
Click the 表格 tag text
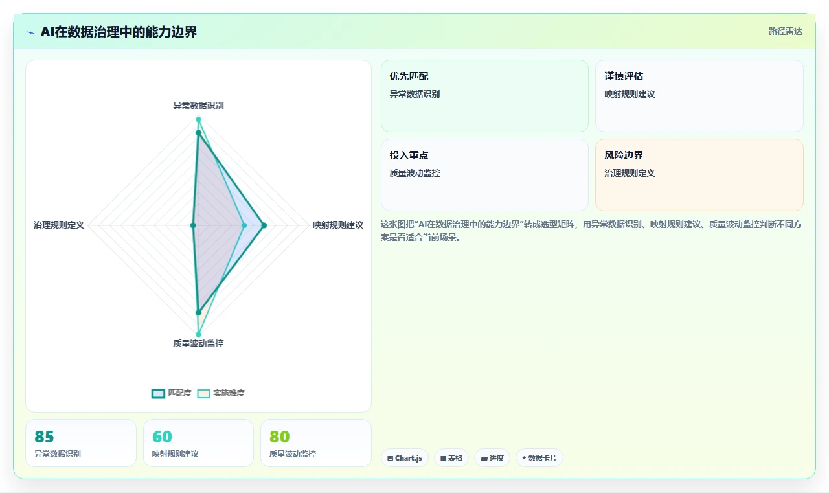455,458
